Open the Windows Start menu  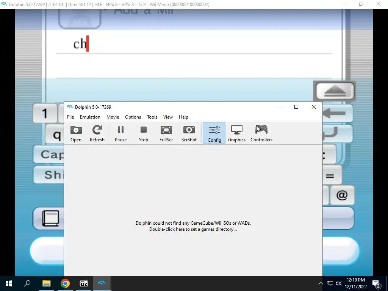coord(9,283)
